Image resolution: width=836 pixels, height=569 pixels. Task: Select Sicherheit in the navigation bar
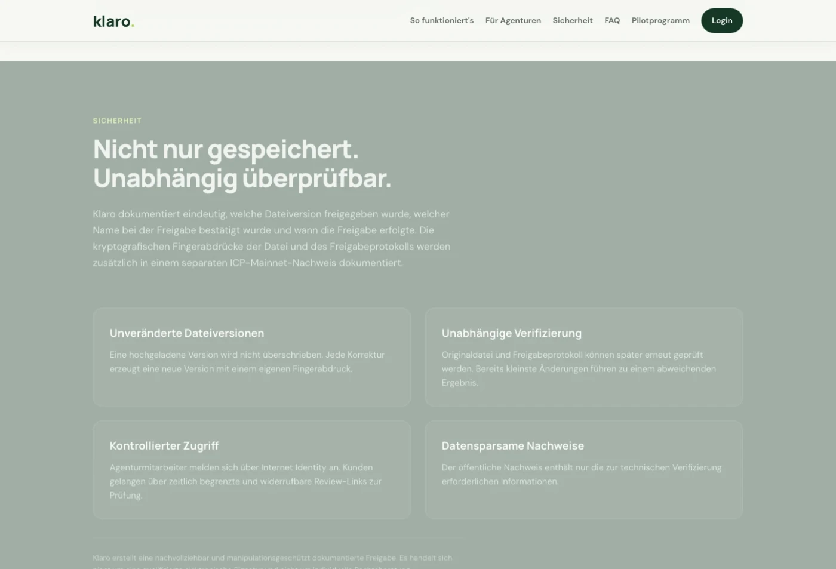573,20
